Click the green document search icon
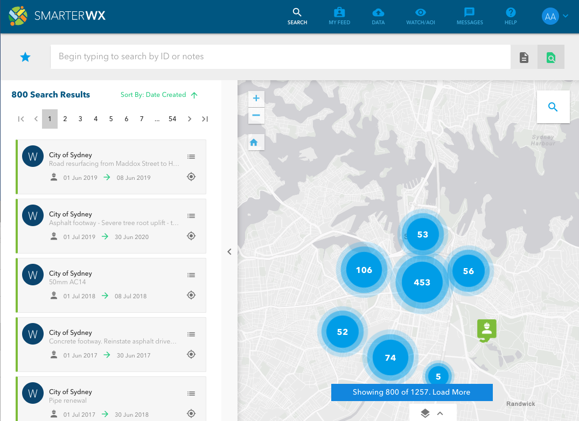The image size is (579, 421). [x=550, y=57]
